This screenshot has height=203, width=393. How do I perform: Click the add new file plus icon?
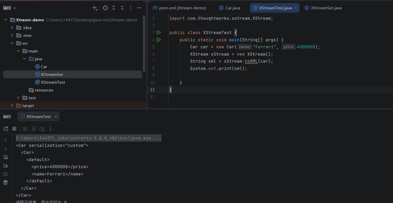pos(95,8)
